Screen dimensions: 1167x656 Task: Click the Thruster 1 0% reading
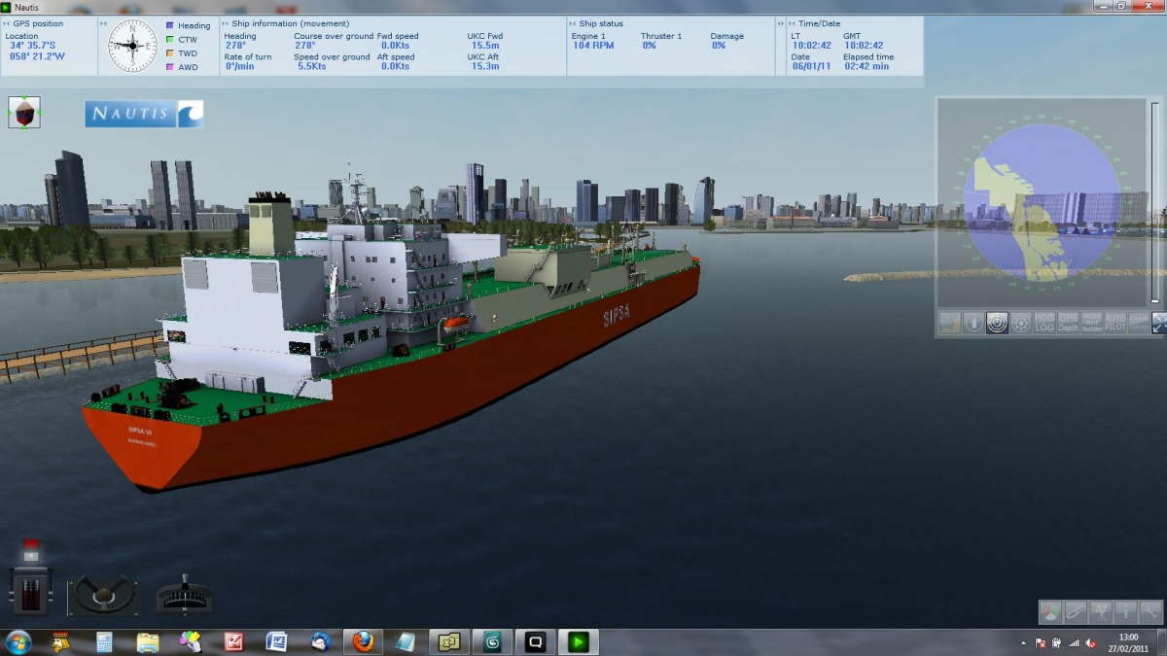[649, 46]
